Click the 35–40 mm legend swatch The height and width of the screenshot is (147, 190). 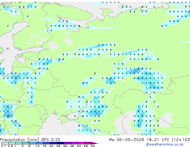point(74,143)
